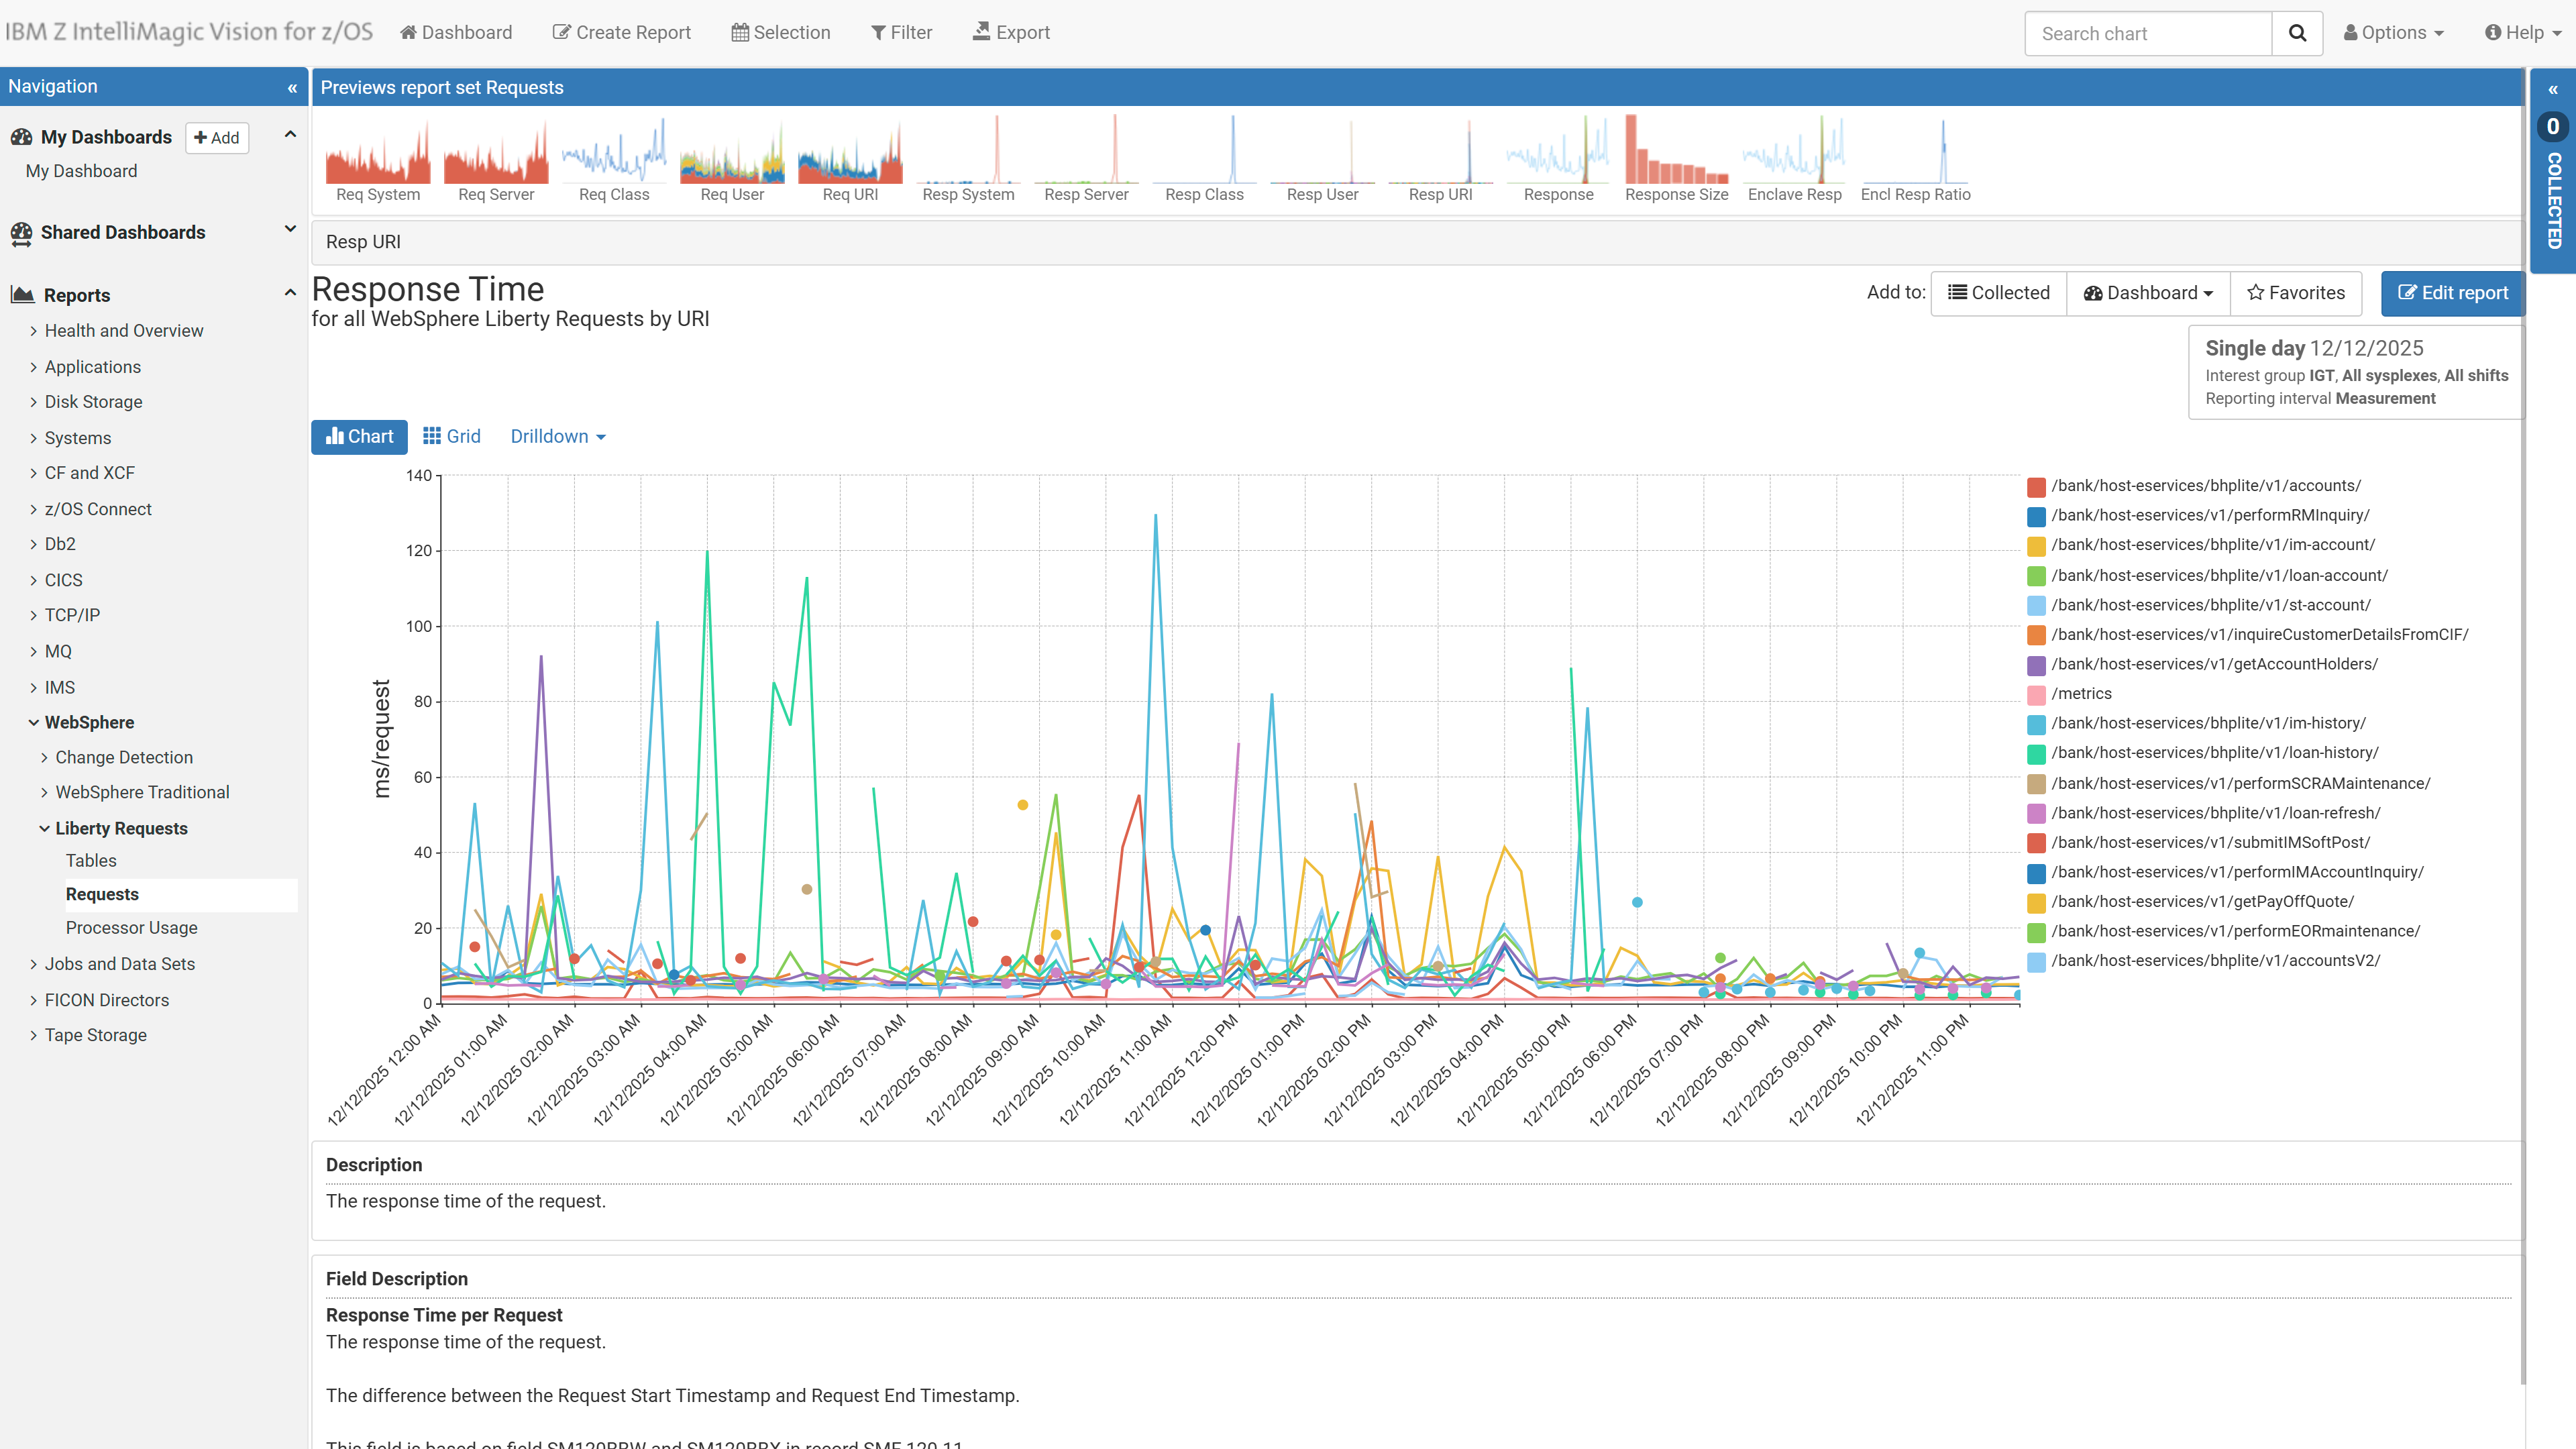Open the Add to Dashboard dropdown
This screenshot has height=1449, width=2576.
(2148, 293)
